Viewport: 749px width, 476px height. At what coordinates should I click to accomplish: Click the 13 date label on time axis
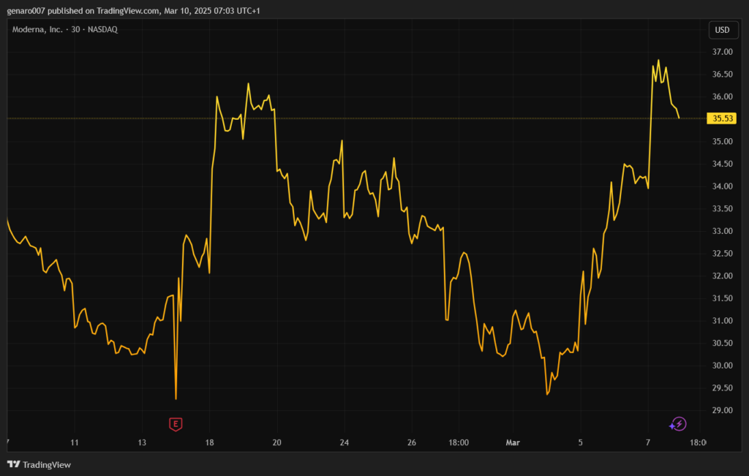pyautogui.click(x=142, y=442)
